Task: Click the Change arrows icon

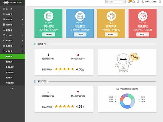Action: [143, 16]
